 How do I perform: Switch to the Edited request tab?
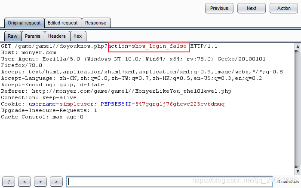63,23
